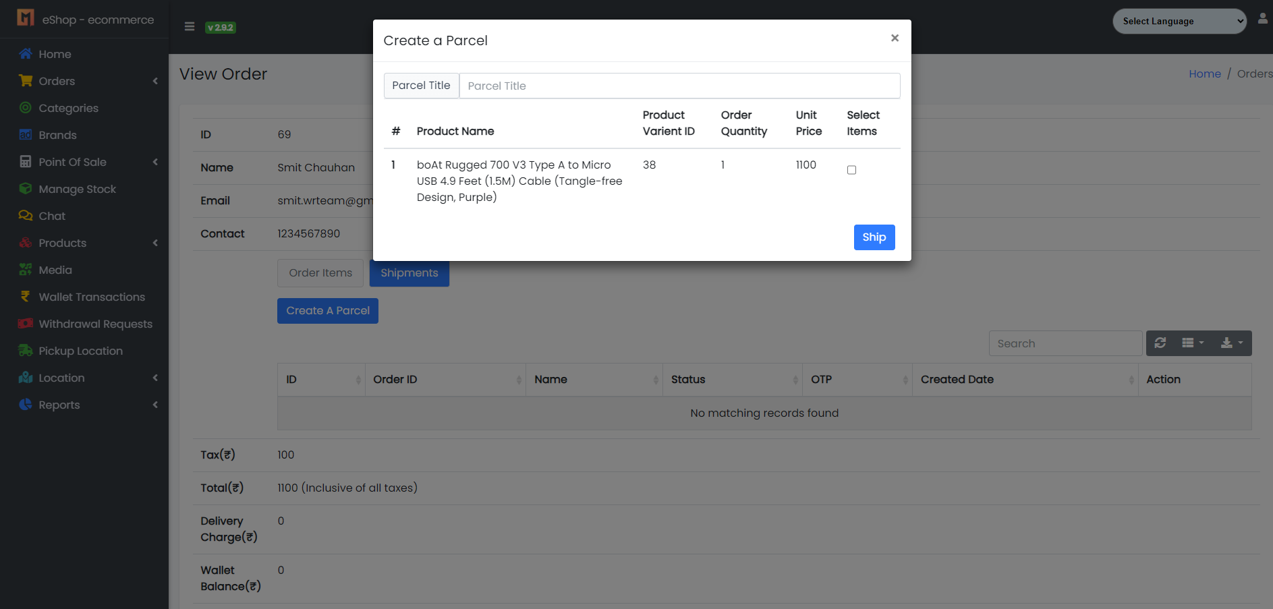
Task: Toggle the hamburger sidebar menu icon
Action: (190, 27)
